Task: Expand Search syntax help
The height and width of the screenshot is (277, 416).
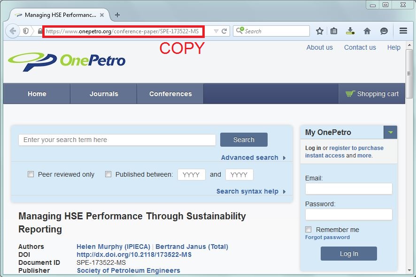Action: click(251, 191)
